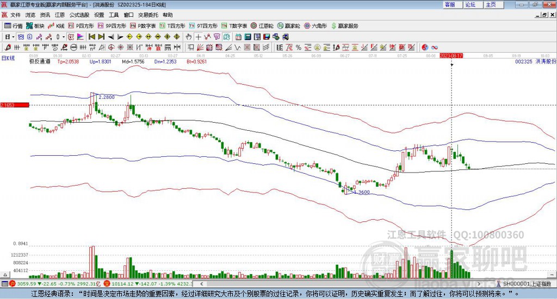Viewport: 557px width, 299px height.
Task: Click the 日K线 label
Action: 8,59
